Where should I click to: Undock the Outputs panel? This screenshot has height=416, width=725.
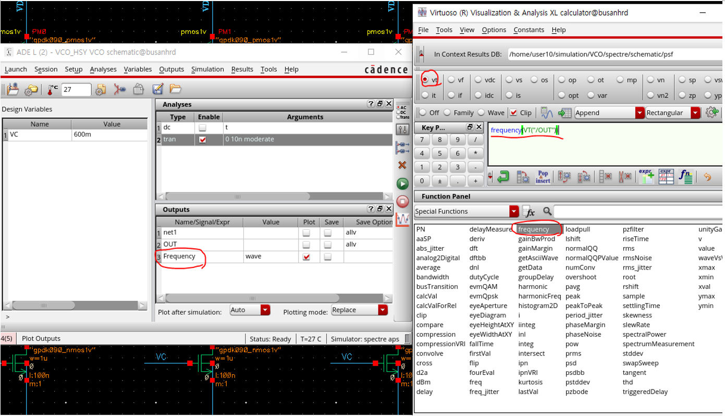[x=380, y=209]
